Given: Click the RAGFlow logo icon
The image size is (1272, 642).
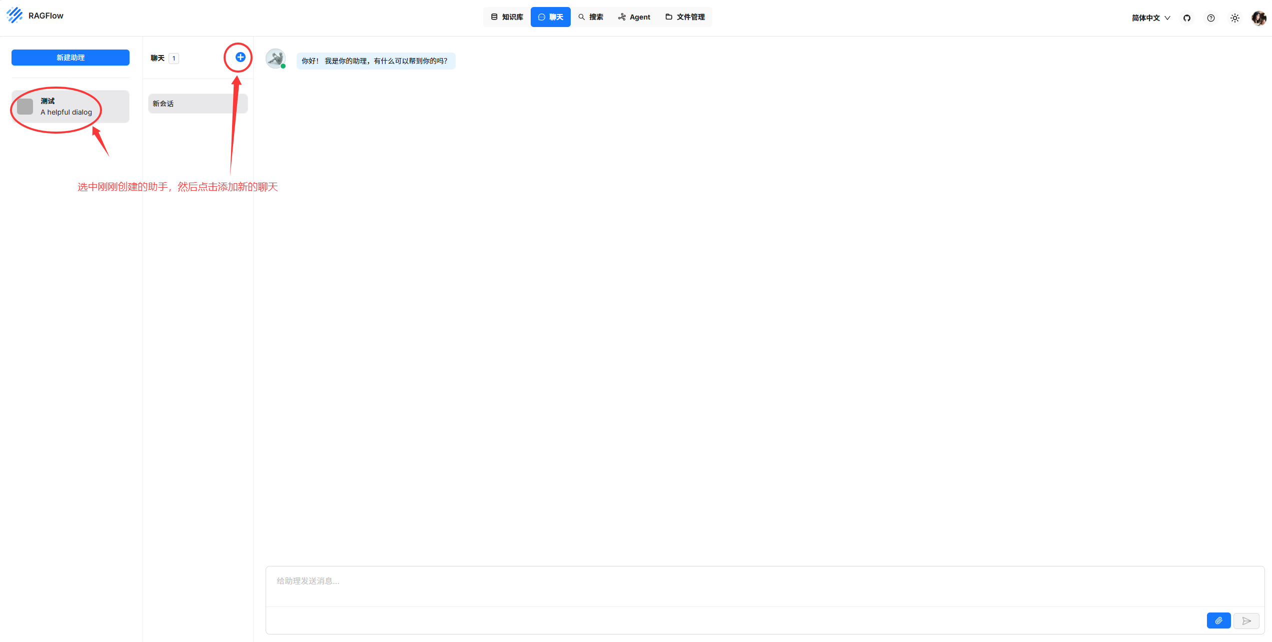Looking at the screenshot, I should 15,16.
